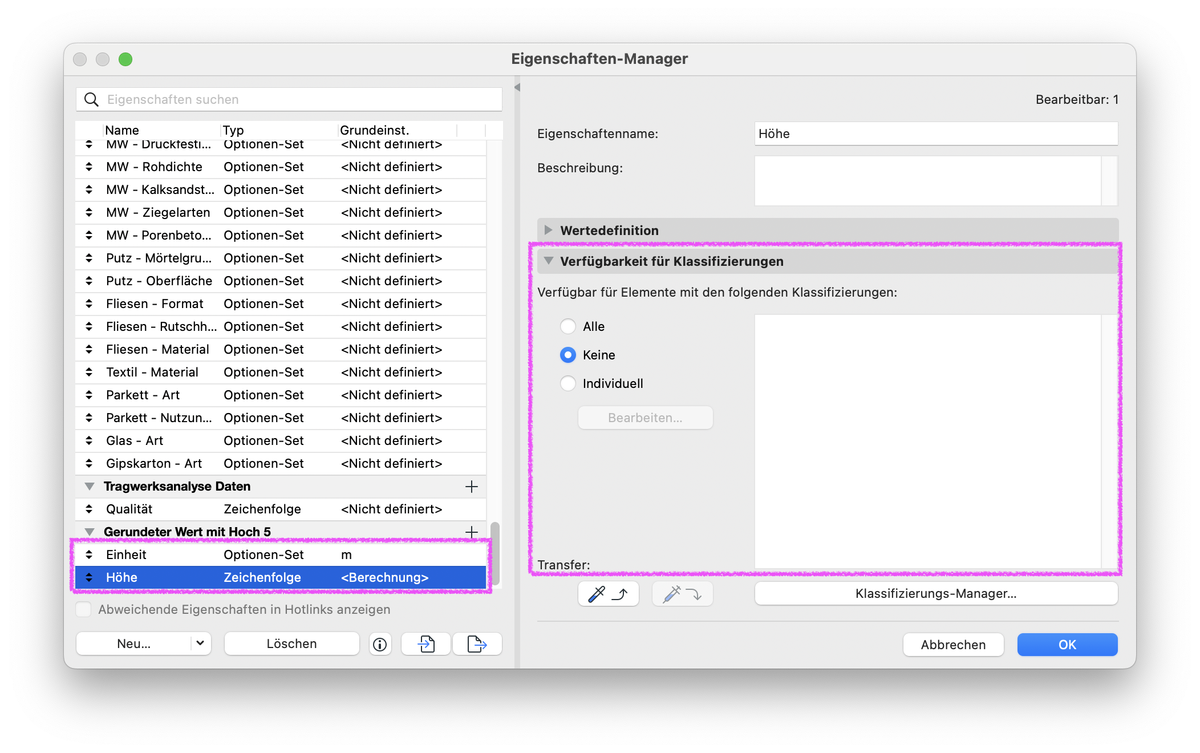Select the Individuell radio button
Viewport: 1200px width, 753px height.
click(x=567, y=383)
